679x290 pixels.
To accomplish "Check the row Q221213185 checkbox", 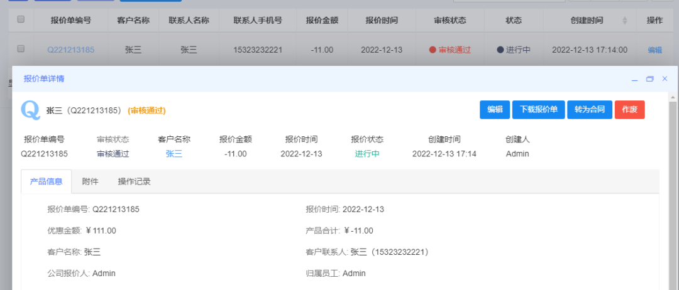I will (x=21, y=49).
